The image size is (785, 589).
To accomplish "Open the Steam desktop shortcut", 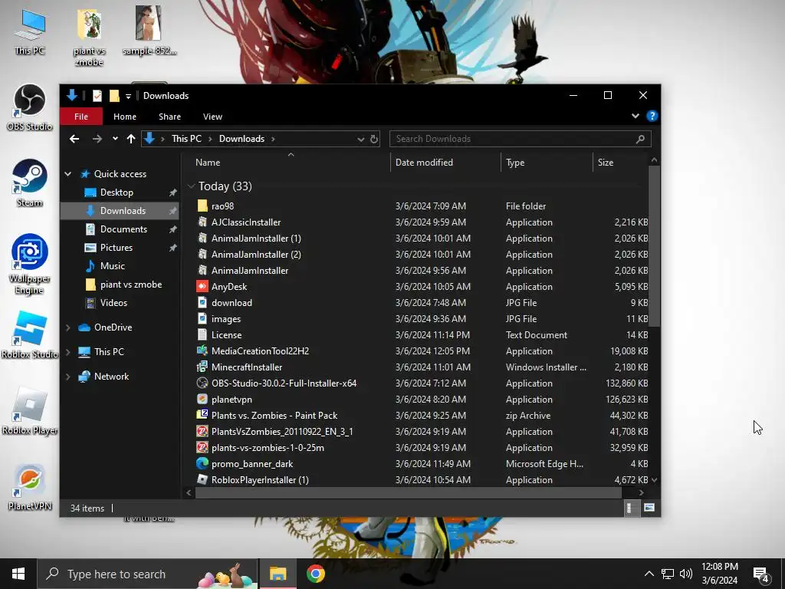I will point(30,183).
